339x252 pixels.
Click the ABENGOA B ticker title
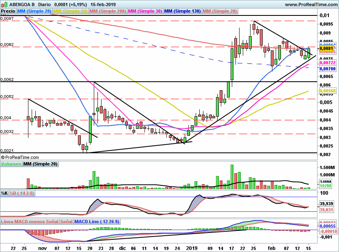click(x=22, y=4)
